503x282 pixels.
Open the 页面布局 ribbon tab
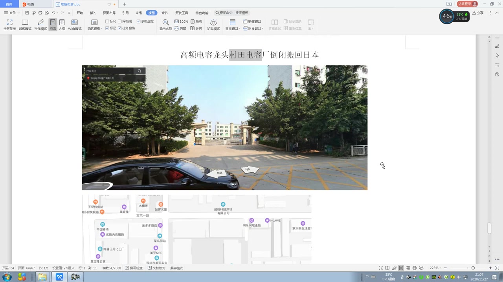click(109, 13)
